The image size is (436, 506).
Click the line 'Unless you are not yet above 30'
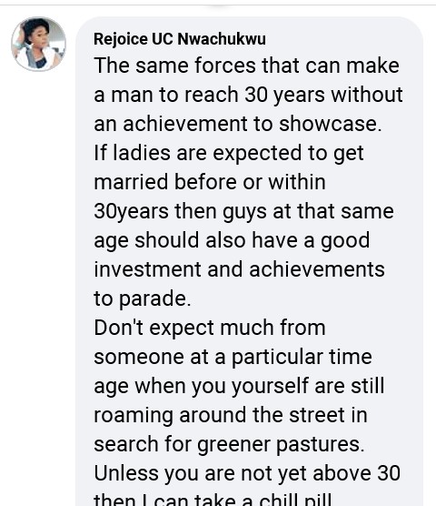tap(247, 473)
